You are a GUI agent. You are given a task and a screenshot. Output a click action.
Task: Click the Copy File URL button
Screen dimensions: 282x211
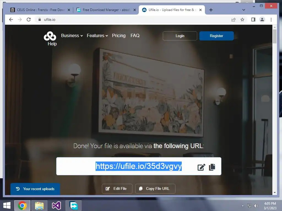coord(155,188)
